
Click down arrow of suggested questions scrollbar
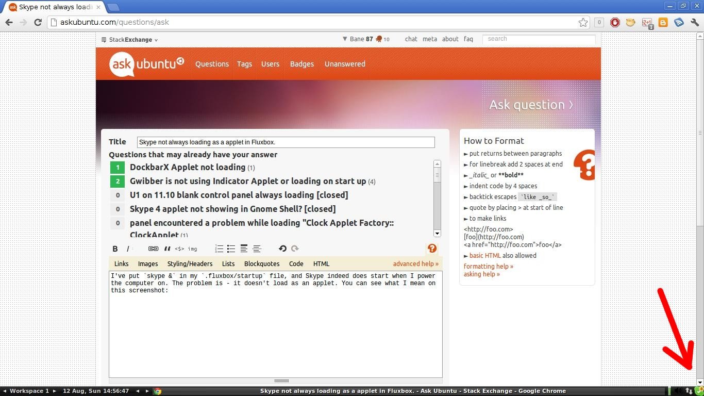coord(437,234)
